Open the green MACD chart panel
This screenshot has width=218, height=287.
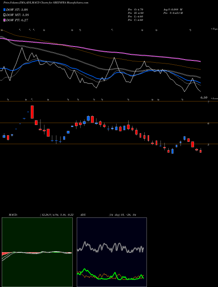tap(37, 252)
